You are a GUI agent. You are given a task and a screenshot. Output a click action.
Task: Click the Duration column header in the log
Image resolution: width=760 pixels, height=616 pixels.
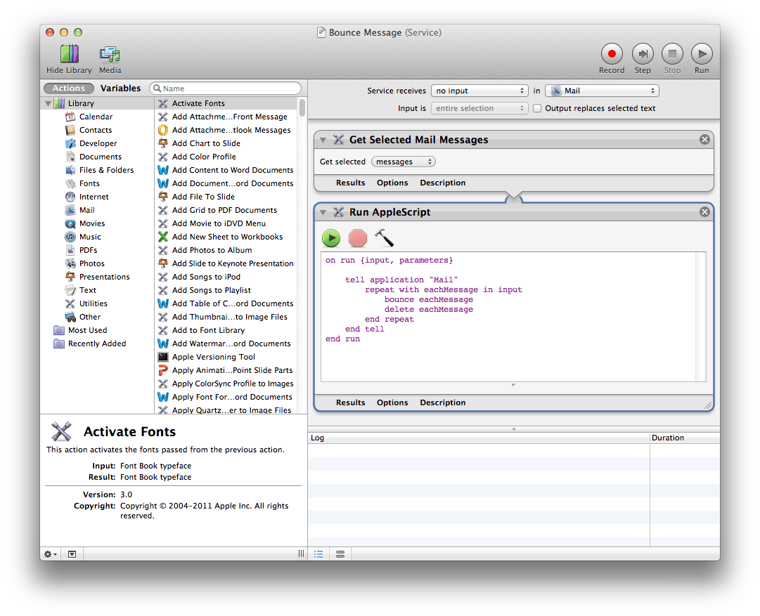tap(685, 438)
